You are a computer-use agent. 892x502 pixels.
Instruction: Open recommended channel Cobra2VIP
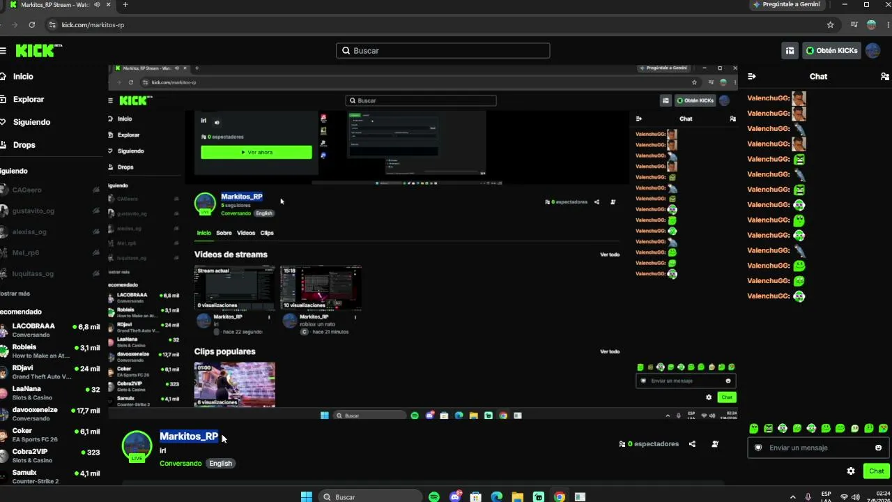tap(50, 456)
